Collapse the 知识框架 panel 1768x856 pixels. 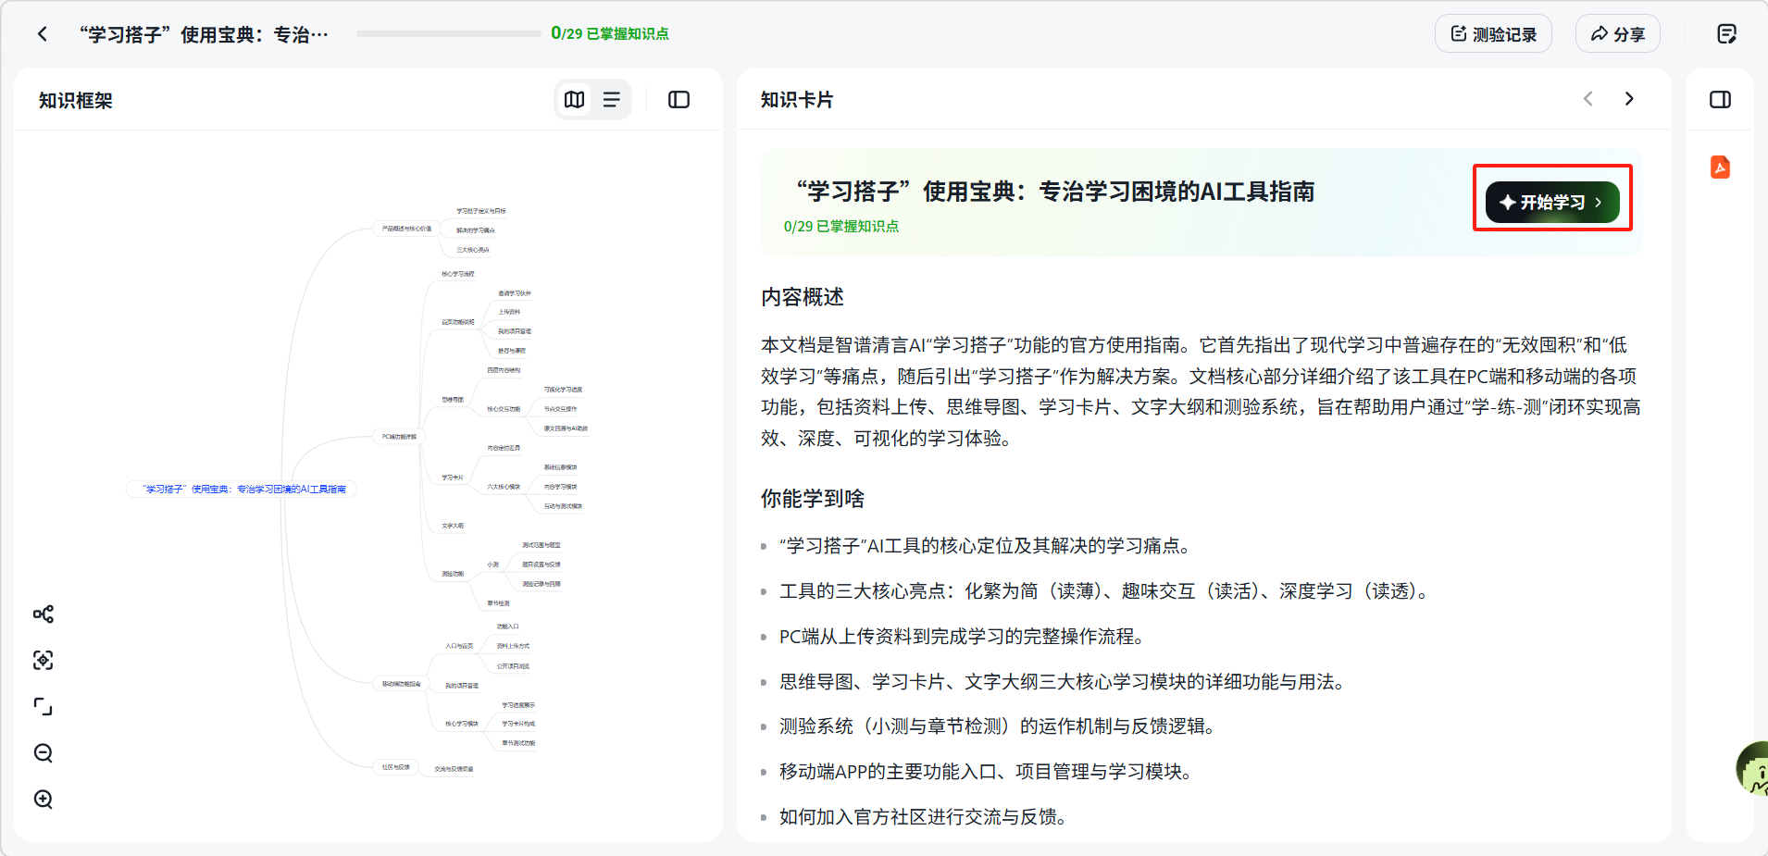click(679, 100)
